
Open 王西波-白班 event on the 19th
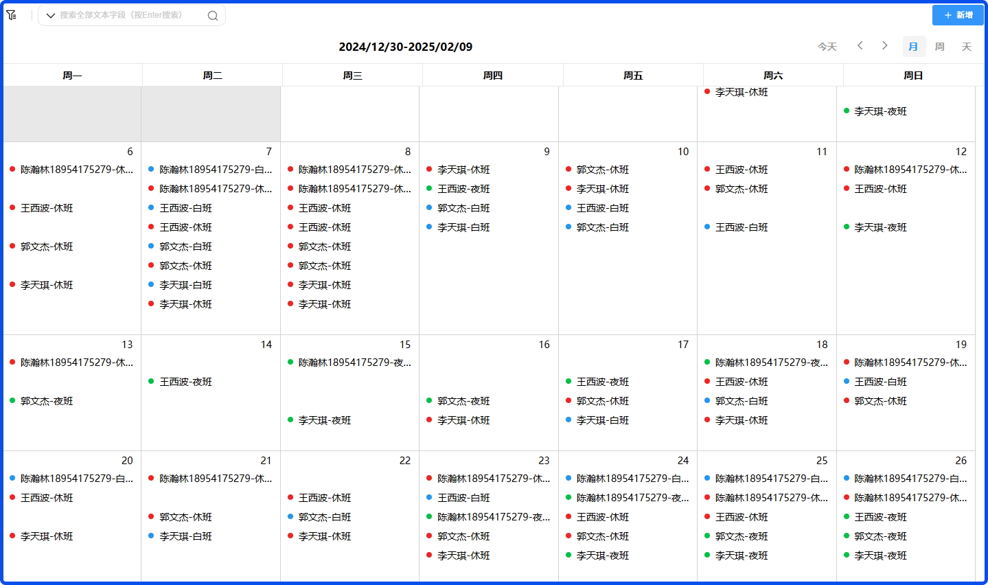880,382
